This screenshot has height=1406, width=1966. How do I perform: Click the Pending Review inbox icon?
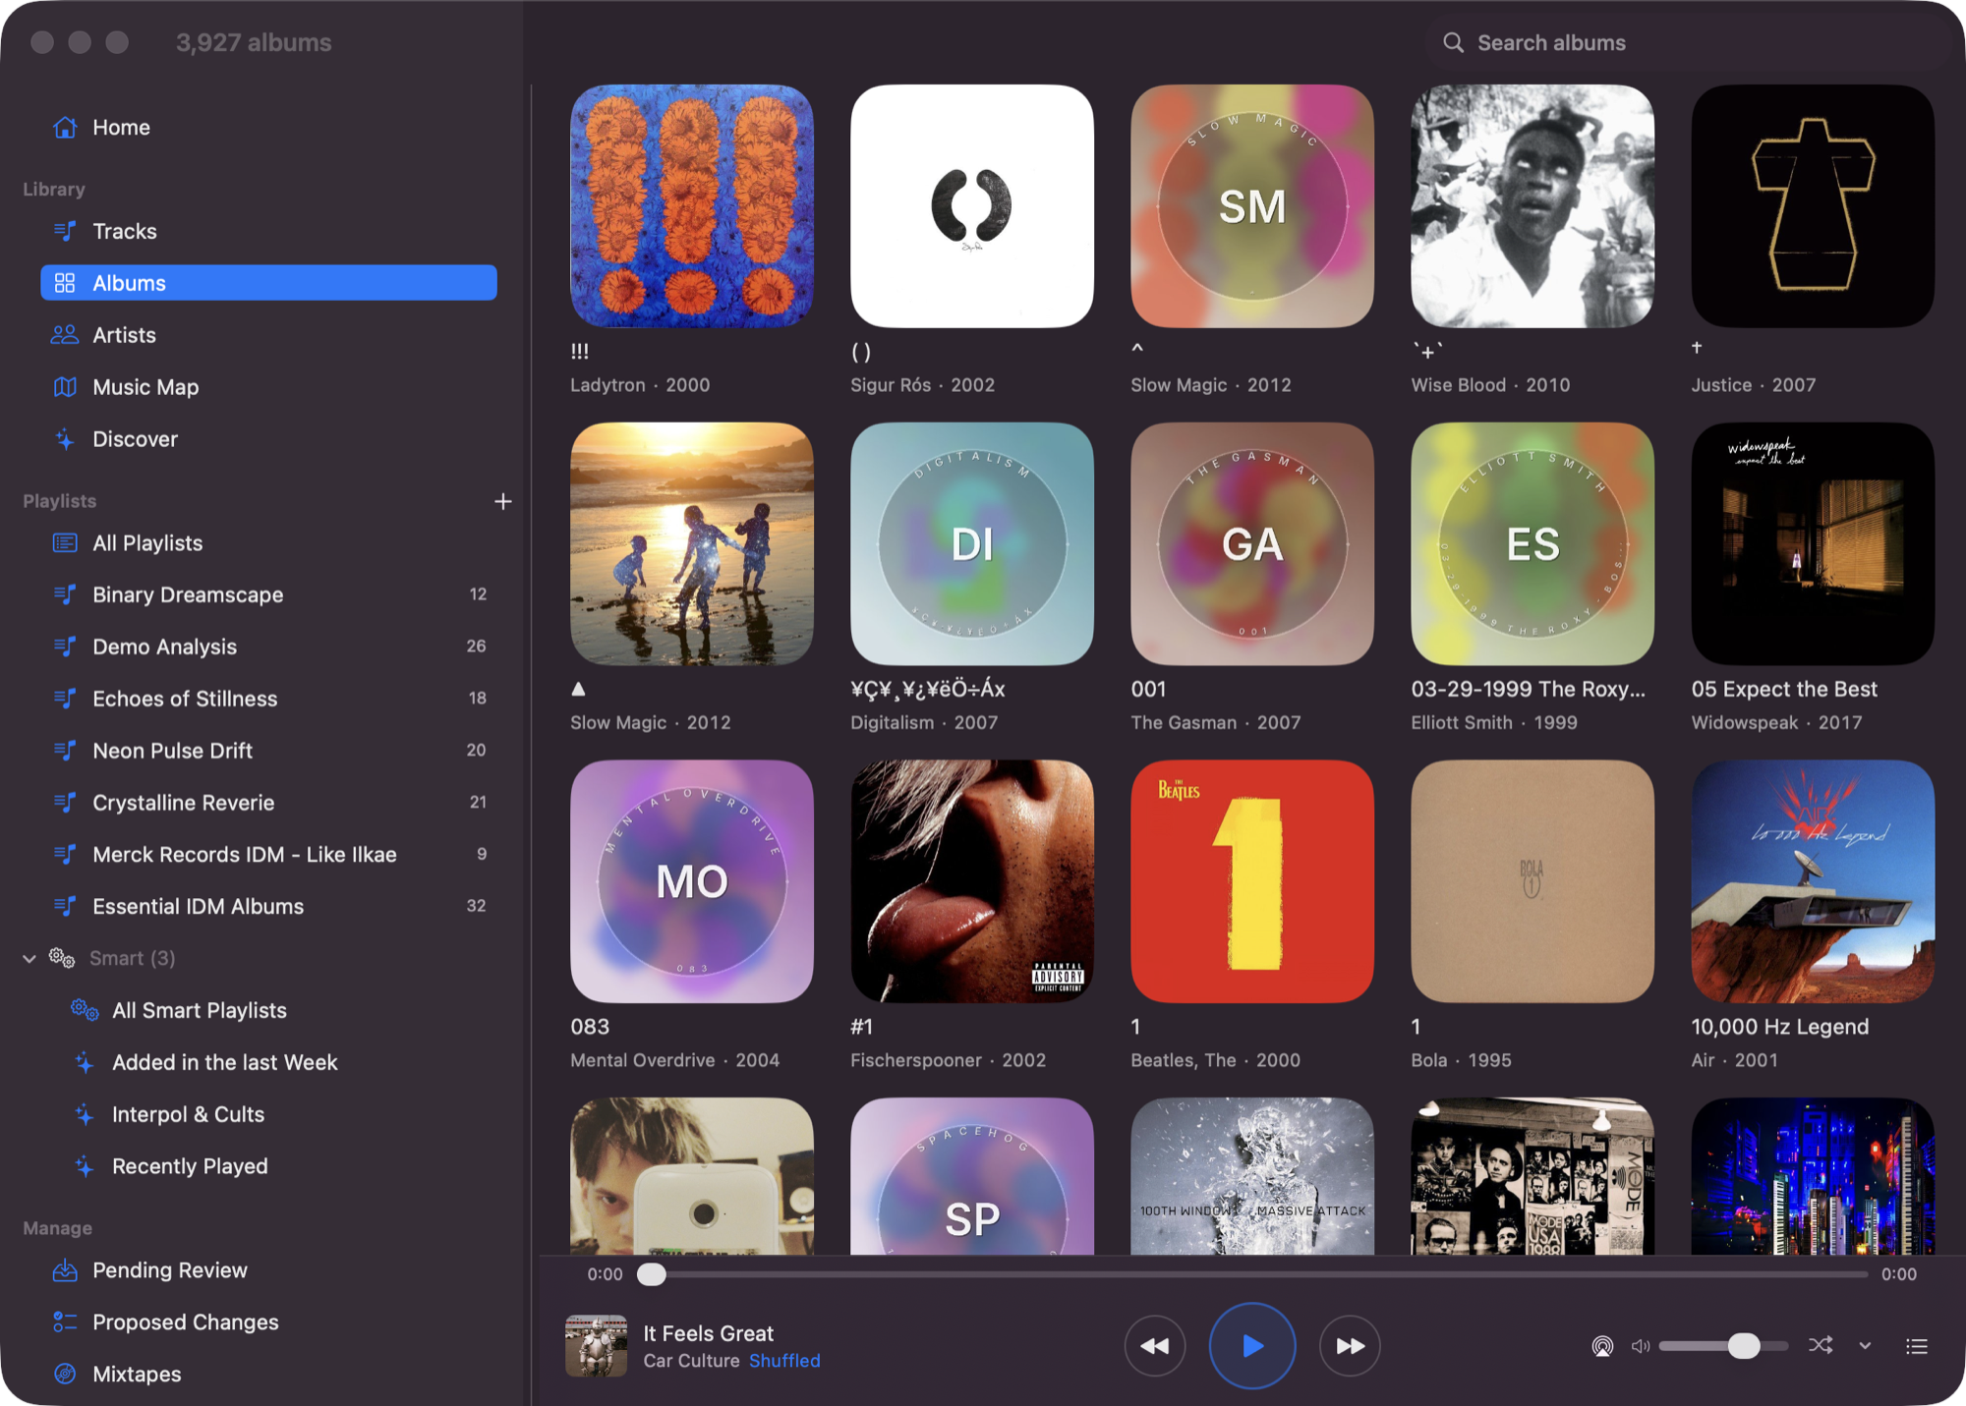coord(65,1270)
